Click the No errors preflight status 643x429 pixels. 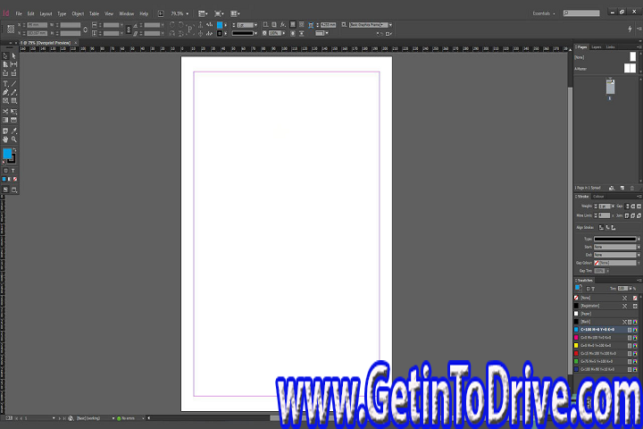click(x=128, y=418)
